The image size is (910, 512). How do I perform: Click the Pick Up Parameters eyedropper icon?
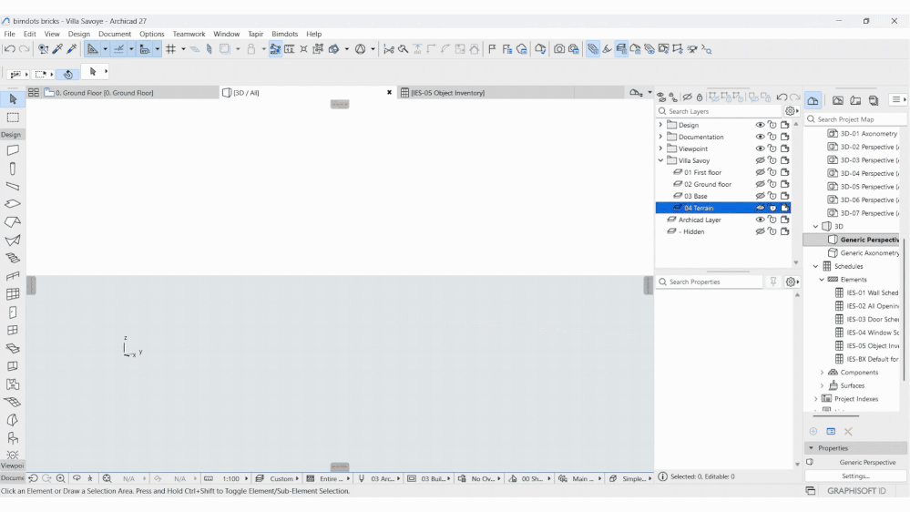tap(57, 49)
